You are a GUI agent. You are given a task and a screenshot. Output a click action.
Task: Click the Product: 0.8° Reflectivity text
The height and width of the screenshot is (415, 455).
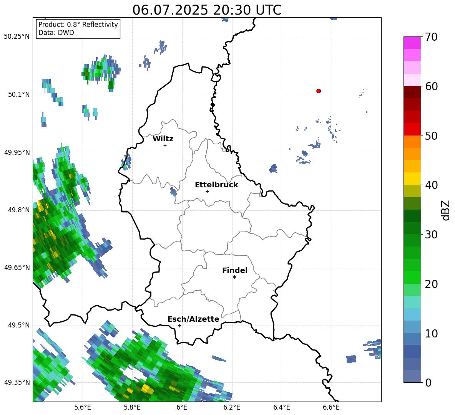pyautogui.click(x=78, y=25)
